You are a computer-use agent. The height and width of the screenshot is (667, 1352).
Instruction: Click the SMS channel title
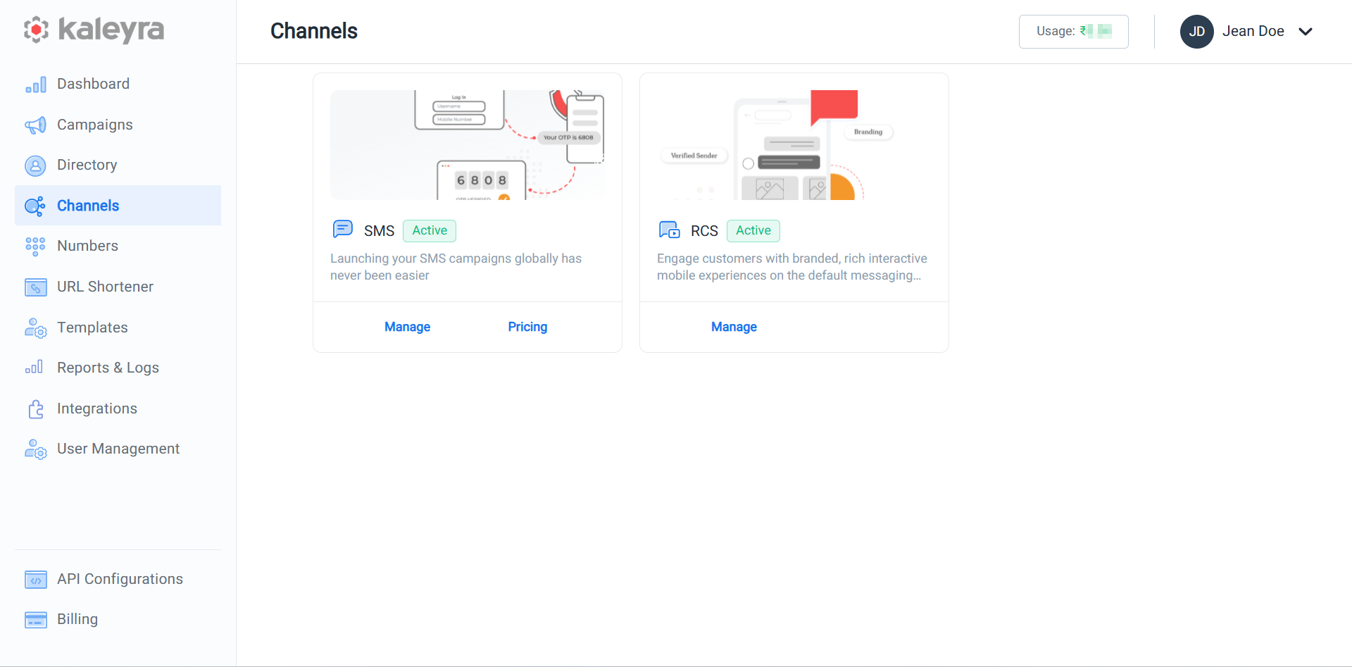(379, 231)
